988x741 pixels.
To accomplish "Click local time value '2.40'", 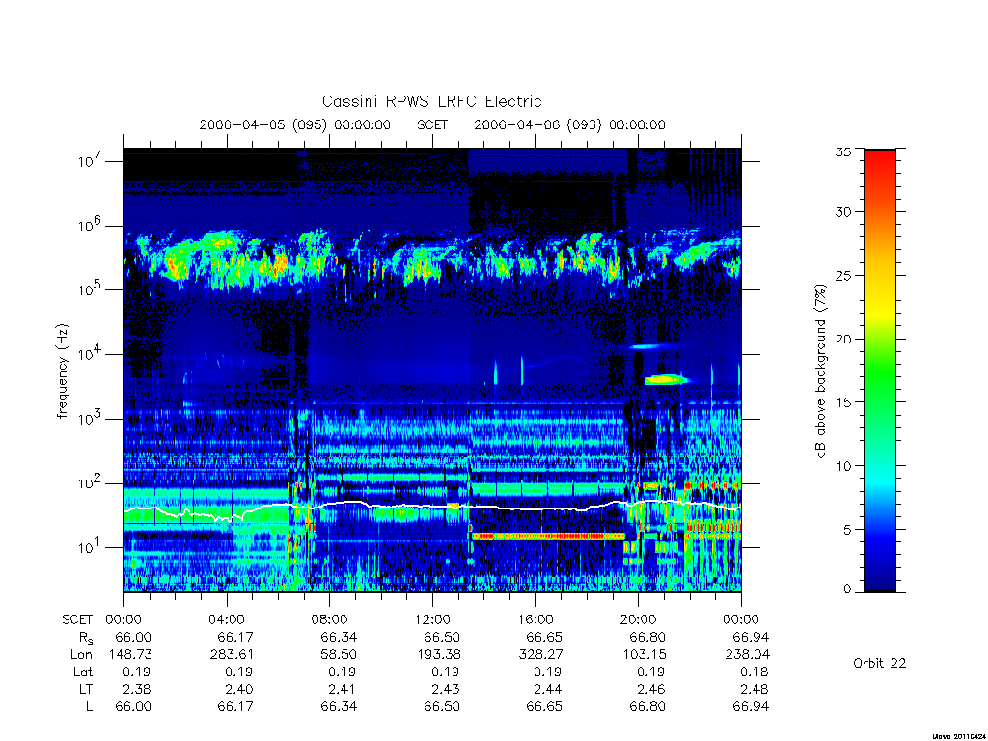I will (239, 689).
